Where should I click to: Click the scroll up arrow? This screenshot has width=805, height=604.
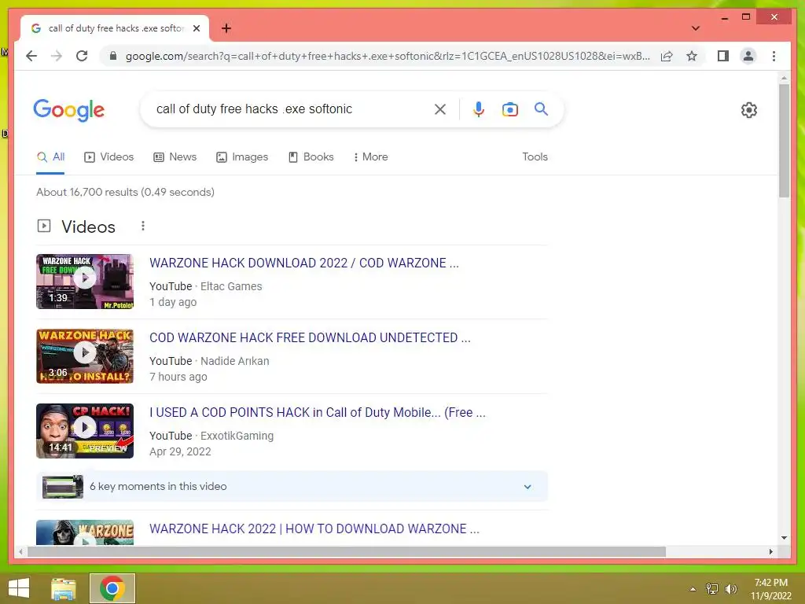point(784,79)
